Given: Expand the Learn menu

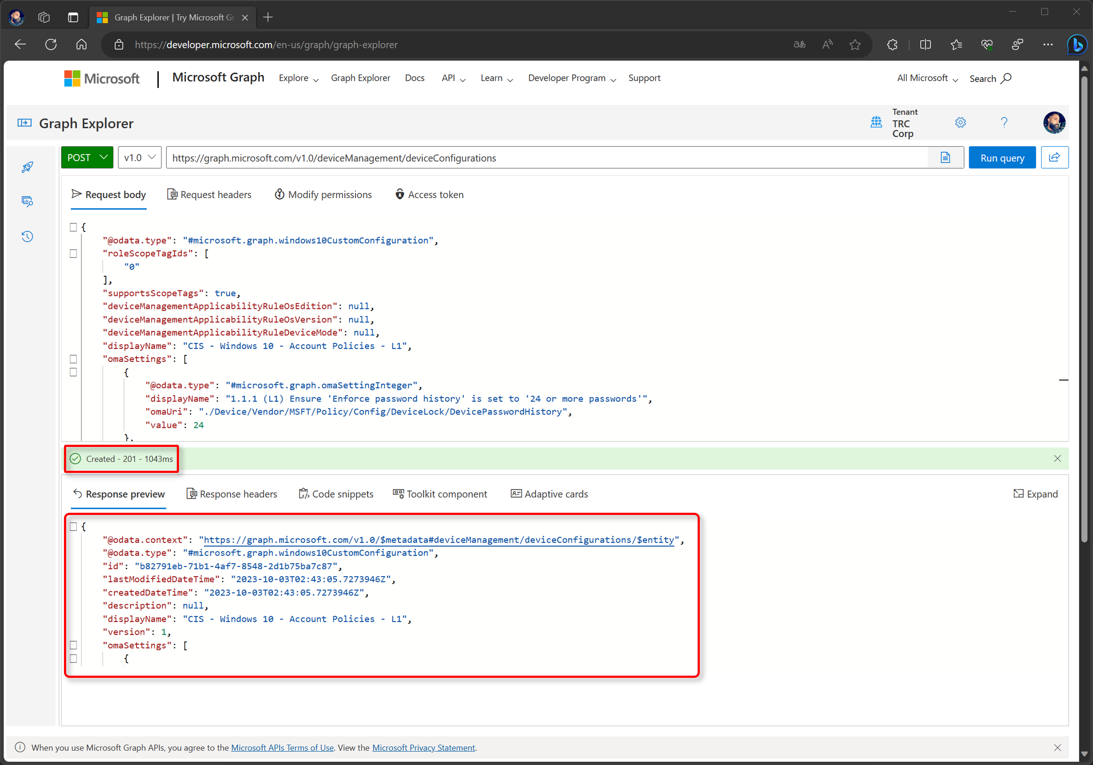Looking at the screenshot, I should coord(496,78).
